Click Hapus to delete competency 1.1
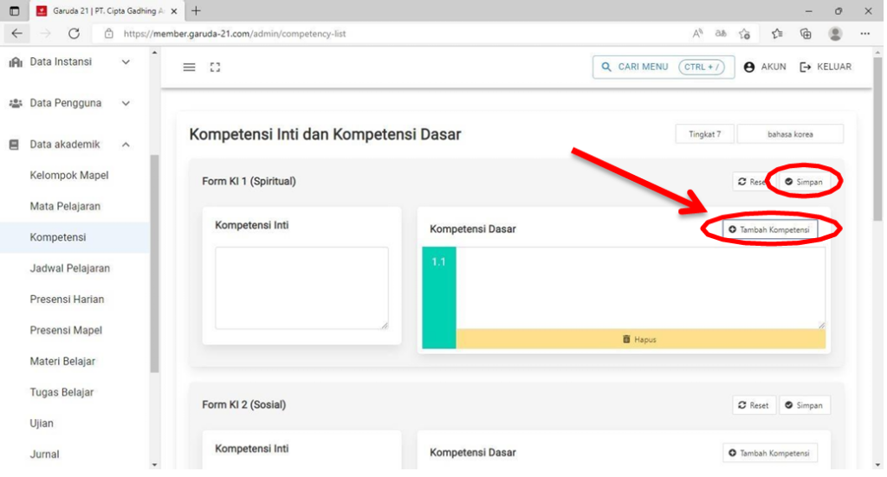Viewport: 887px width, 477px height. point(640,339)
